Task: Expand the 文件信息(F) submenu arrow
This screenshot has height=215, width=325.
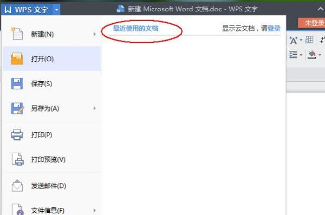Action: [x=94, y=211]
